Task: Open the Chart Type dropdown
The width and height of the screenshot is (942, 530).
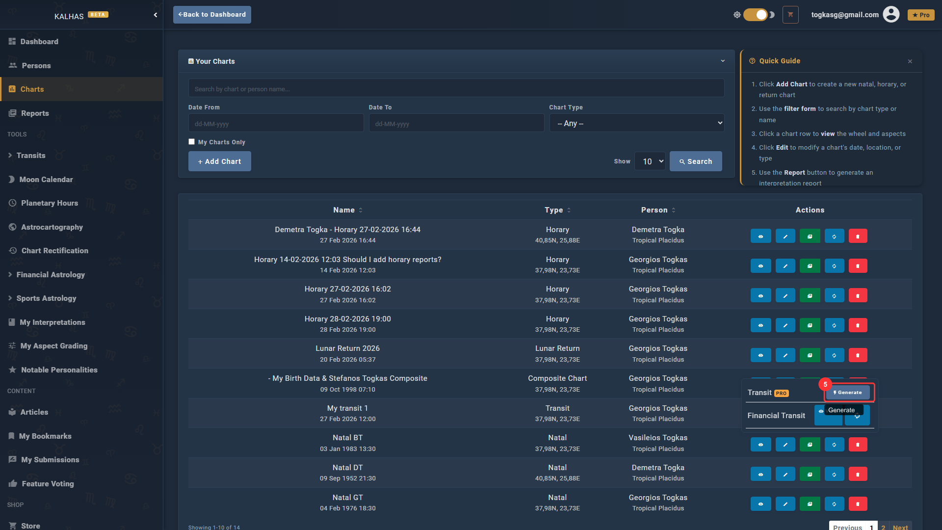Action: point(637,123)
